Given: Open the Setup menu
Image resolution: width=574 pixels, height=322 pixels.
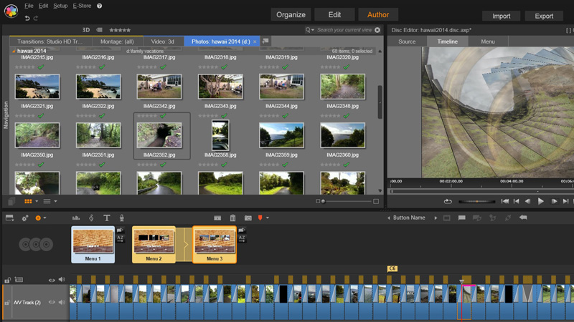Looking at the screenshot, I should tap(60, 6).
